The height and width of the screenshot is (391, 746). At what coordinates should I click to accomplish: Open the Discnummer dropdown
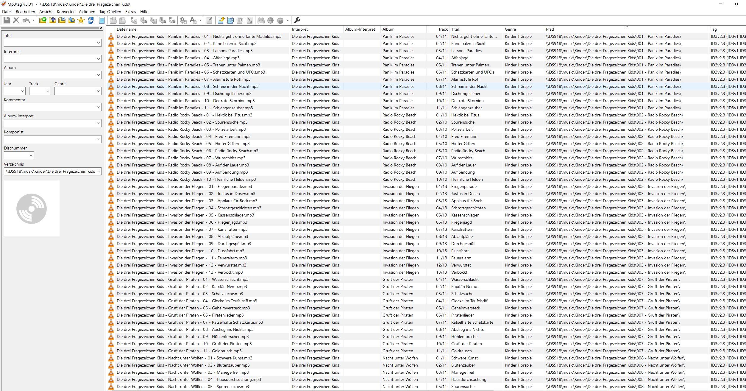click(31, 155)
